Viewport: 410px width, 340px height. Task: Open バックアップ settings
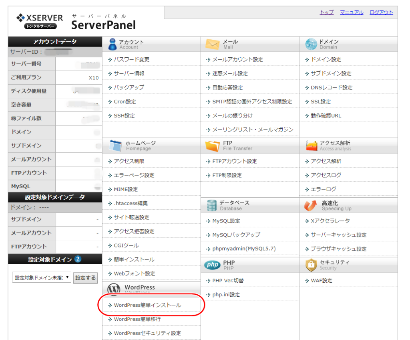[129, 87]
